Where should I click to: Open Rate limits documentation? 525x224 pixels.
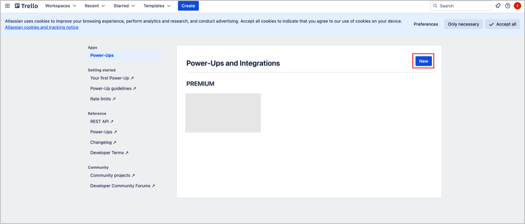tap(103, 99)
